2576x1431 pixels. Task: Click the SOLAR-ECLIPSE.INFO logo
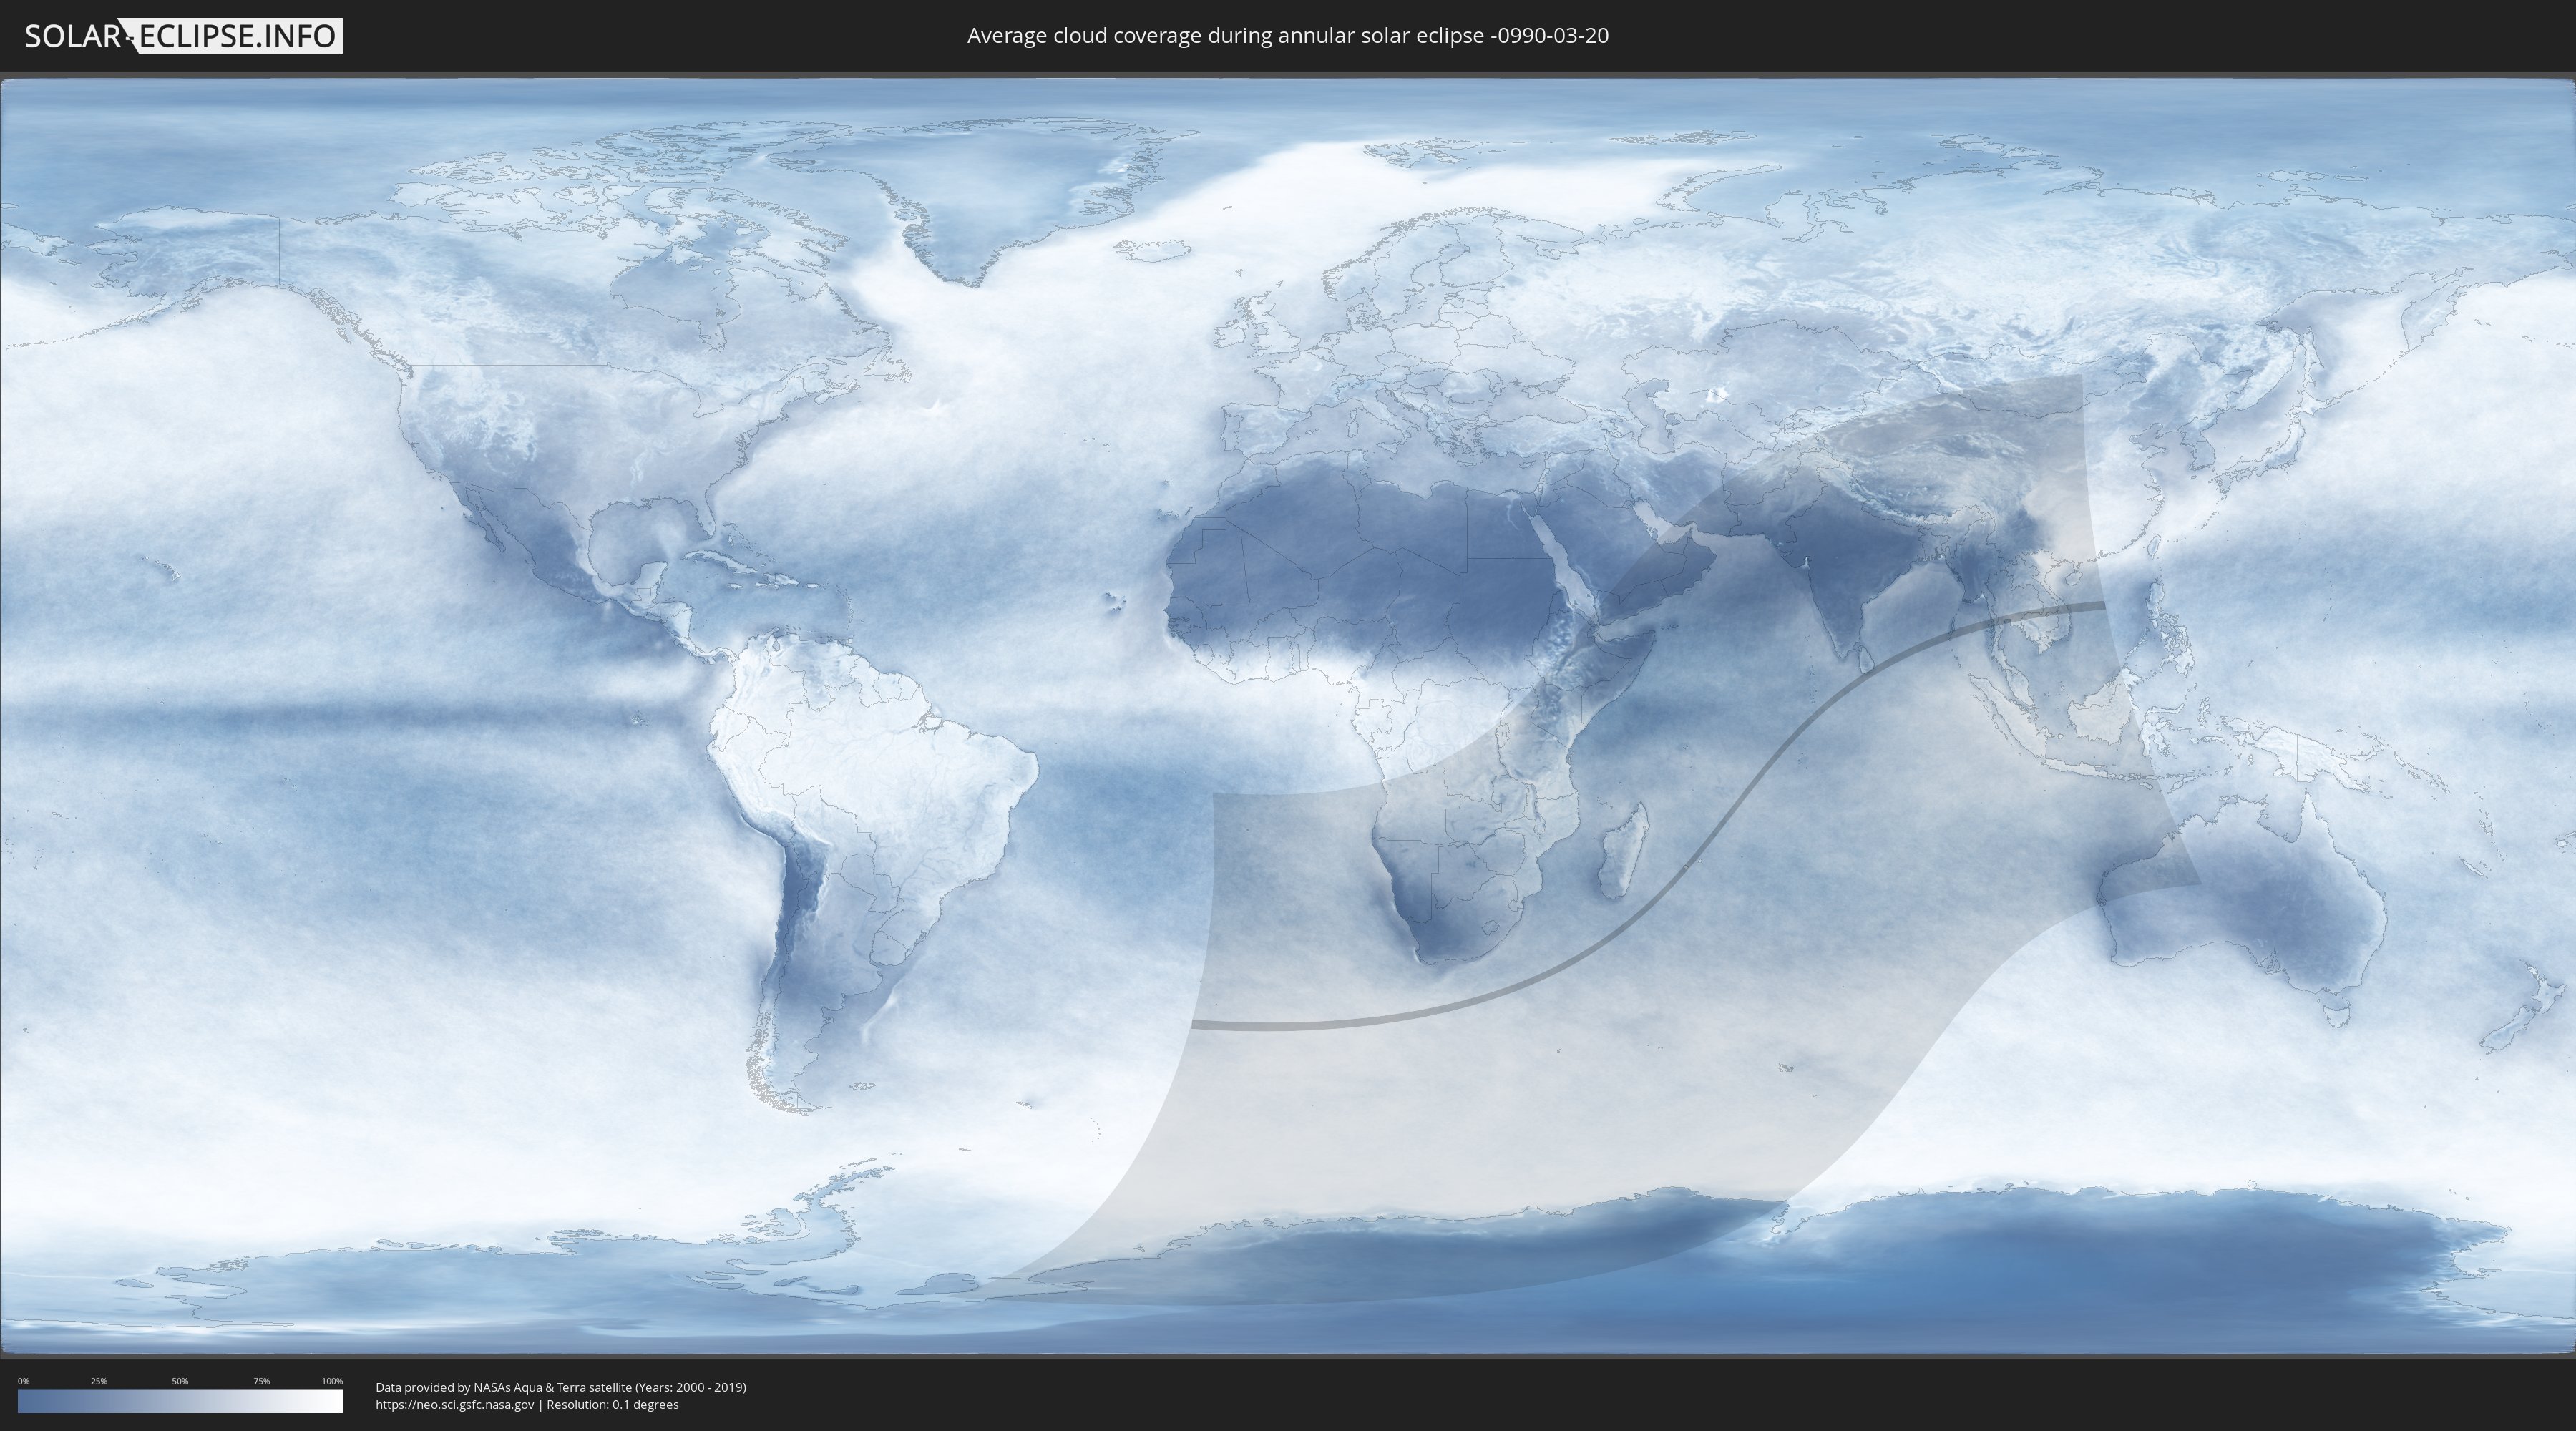pos(183,36)
